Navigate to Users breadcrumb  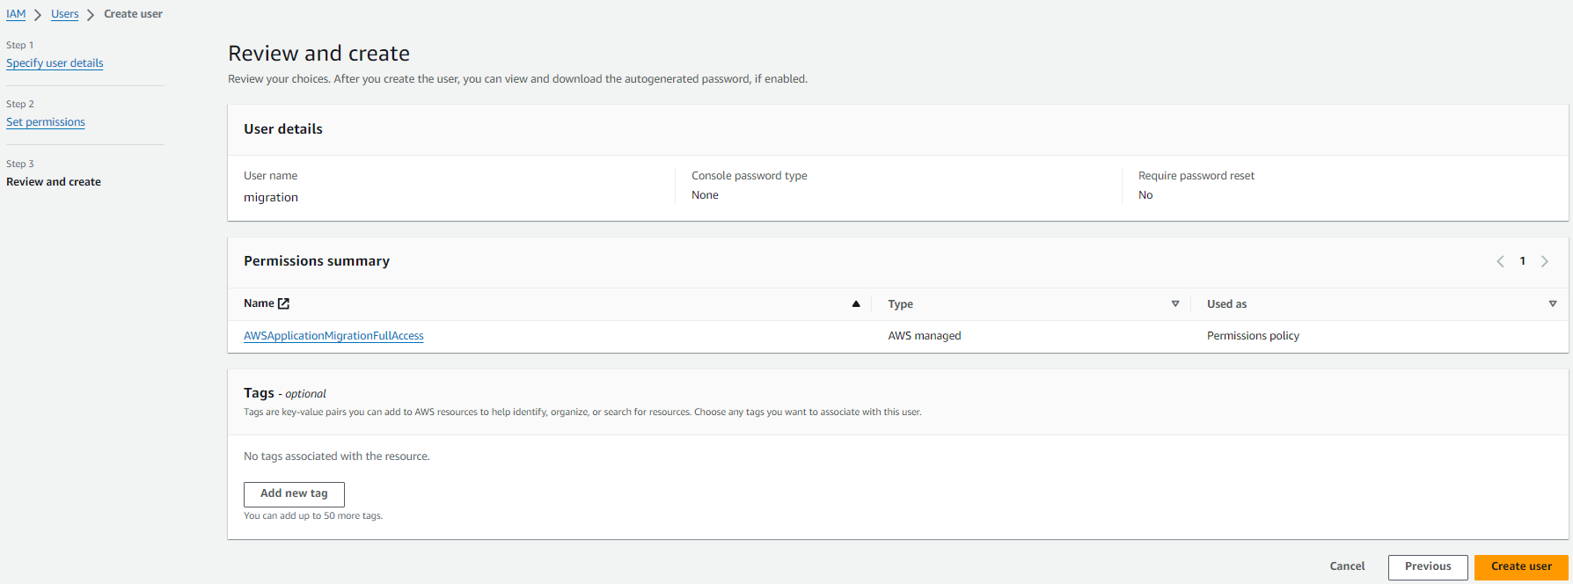[64, 14]
